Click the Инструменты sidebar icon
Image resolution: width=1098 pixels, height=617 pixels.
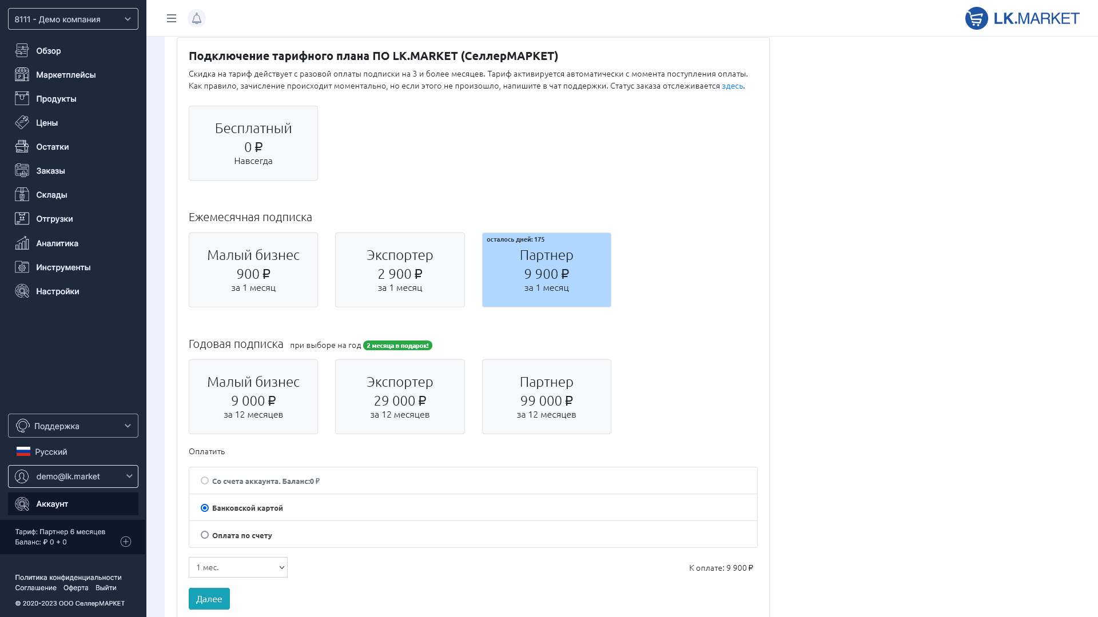click(22, 267)
